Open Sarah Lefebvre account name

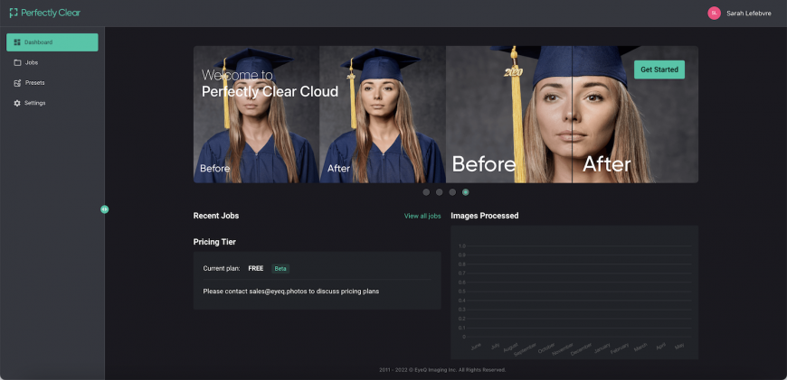click(x=748, y=14)
